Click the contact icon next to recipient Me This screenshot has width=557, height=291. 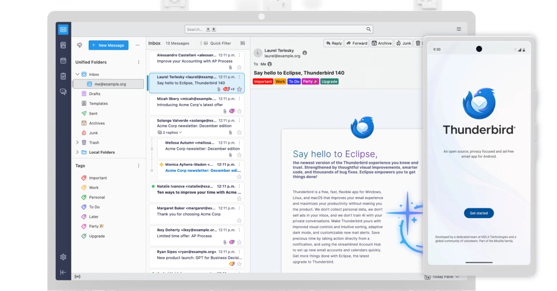[270, 64]
